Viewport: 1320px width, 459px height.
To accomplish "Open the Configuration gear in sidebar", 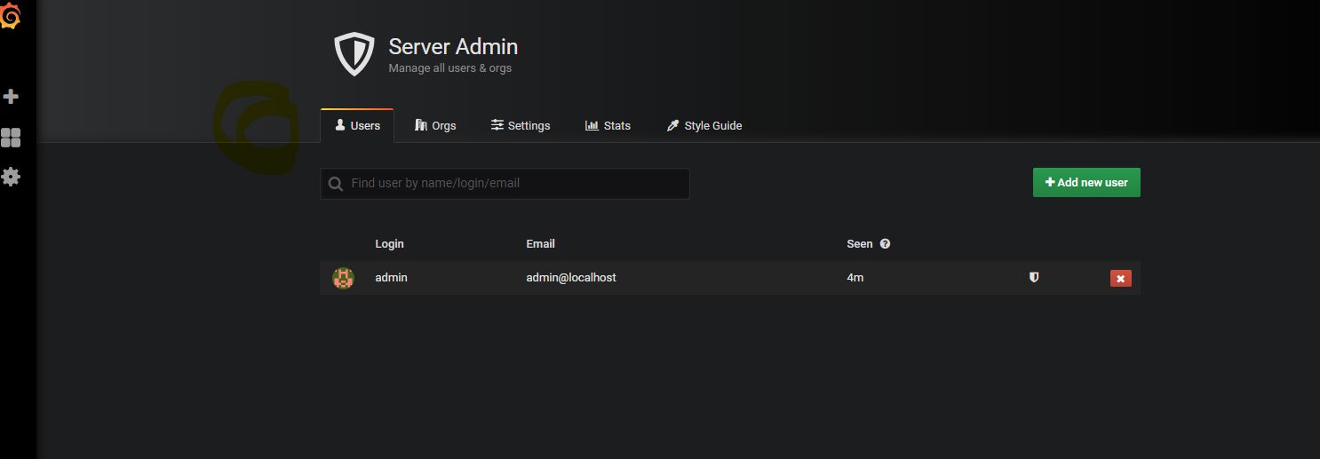I will [11, 177].
